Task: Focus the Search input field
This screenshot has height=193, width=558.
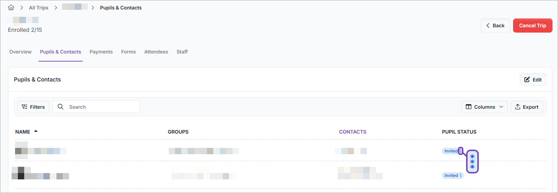Action: tap(96, 107)
